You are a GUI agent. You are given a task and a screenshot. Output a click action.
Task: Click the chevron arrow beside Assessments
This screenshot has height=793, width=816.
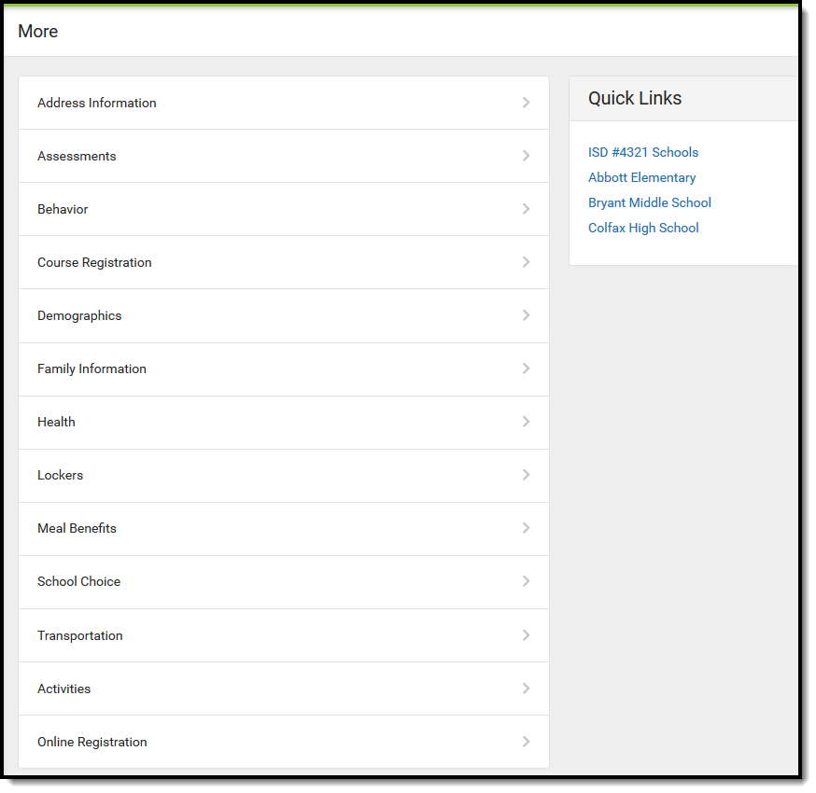527,156
